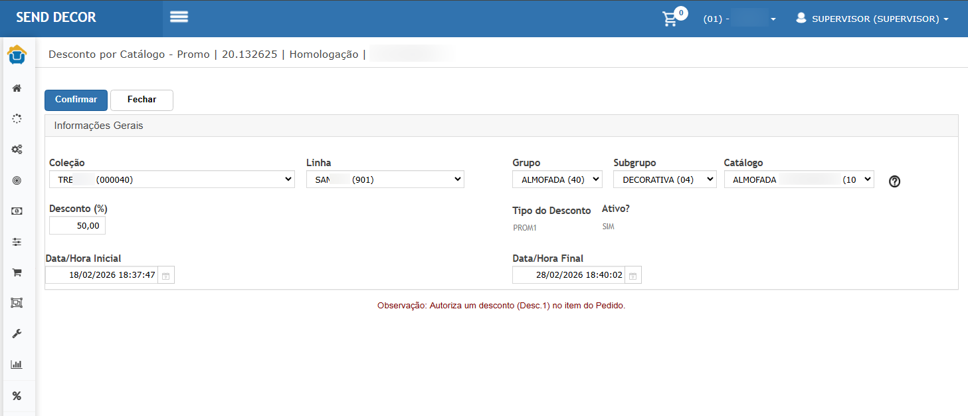Expand the Coleção dropdown
This screenshot has height=416, width=968.
[171, 179]
